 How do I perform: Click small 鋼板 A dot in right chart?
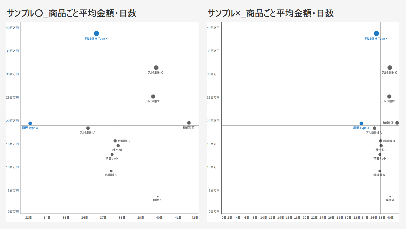[390, 197]
